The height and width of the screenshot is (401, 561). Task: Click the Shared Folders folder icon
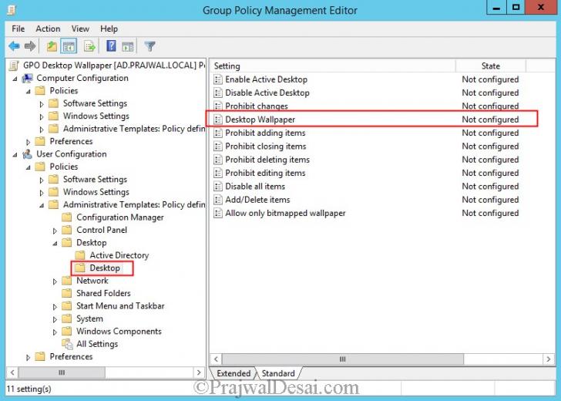(67, 293)
